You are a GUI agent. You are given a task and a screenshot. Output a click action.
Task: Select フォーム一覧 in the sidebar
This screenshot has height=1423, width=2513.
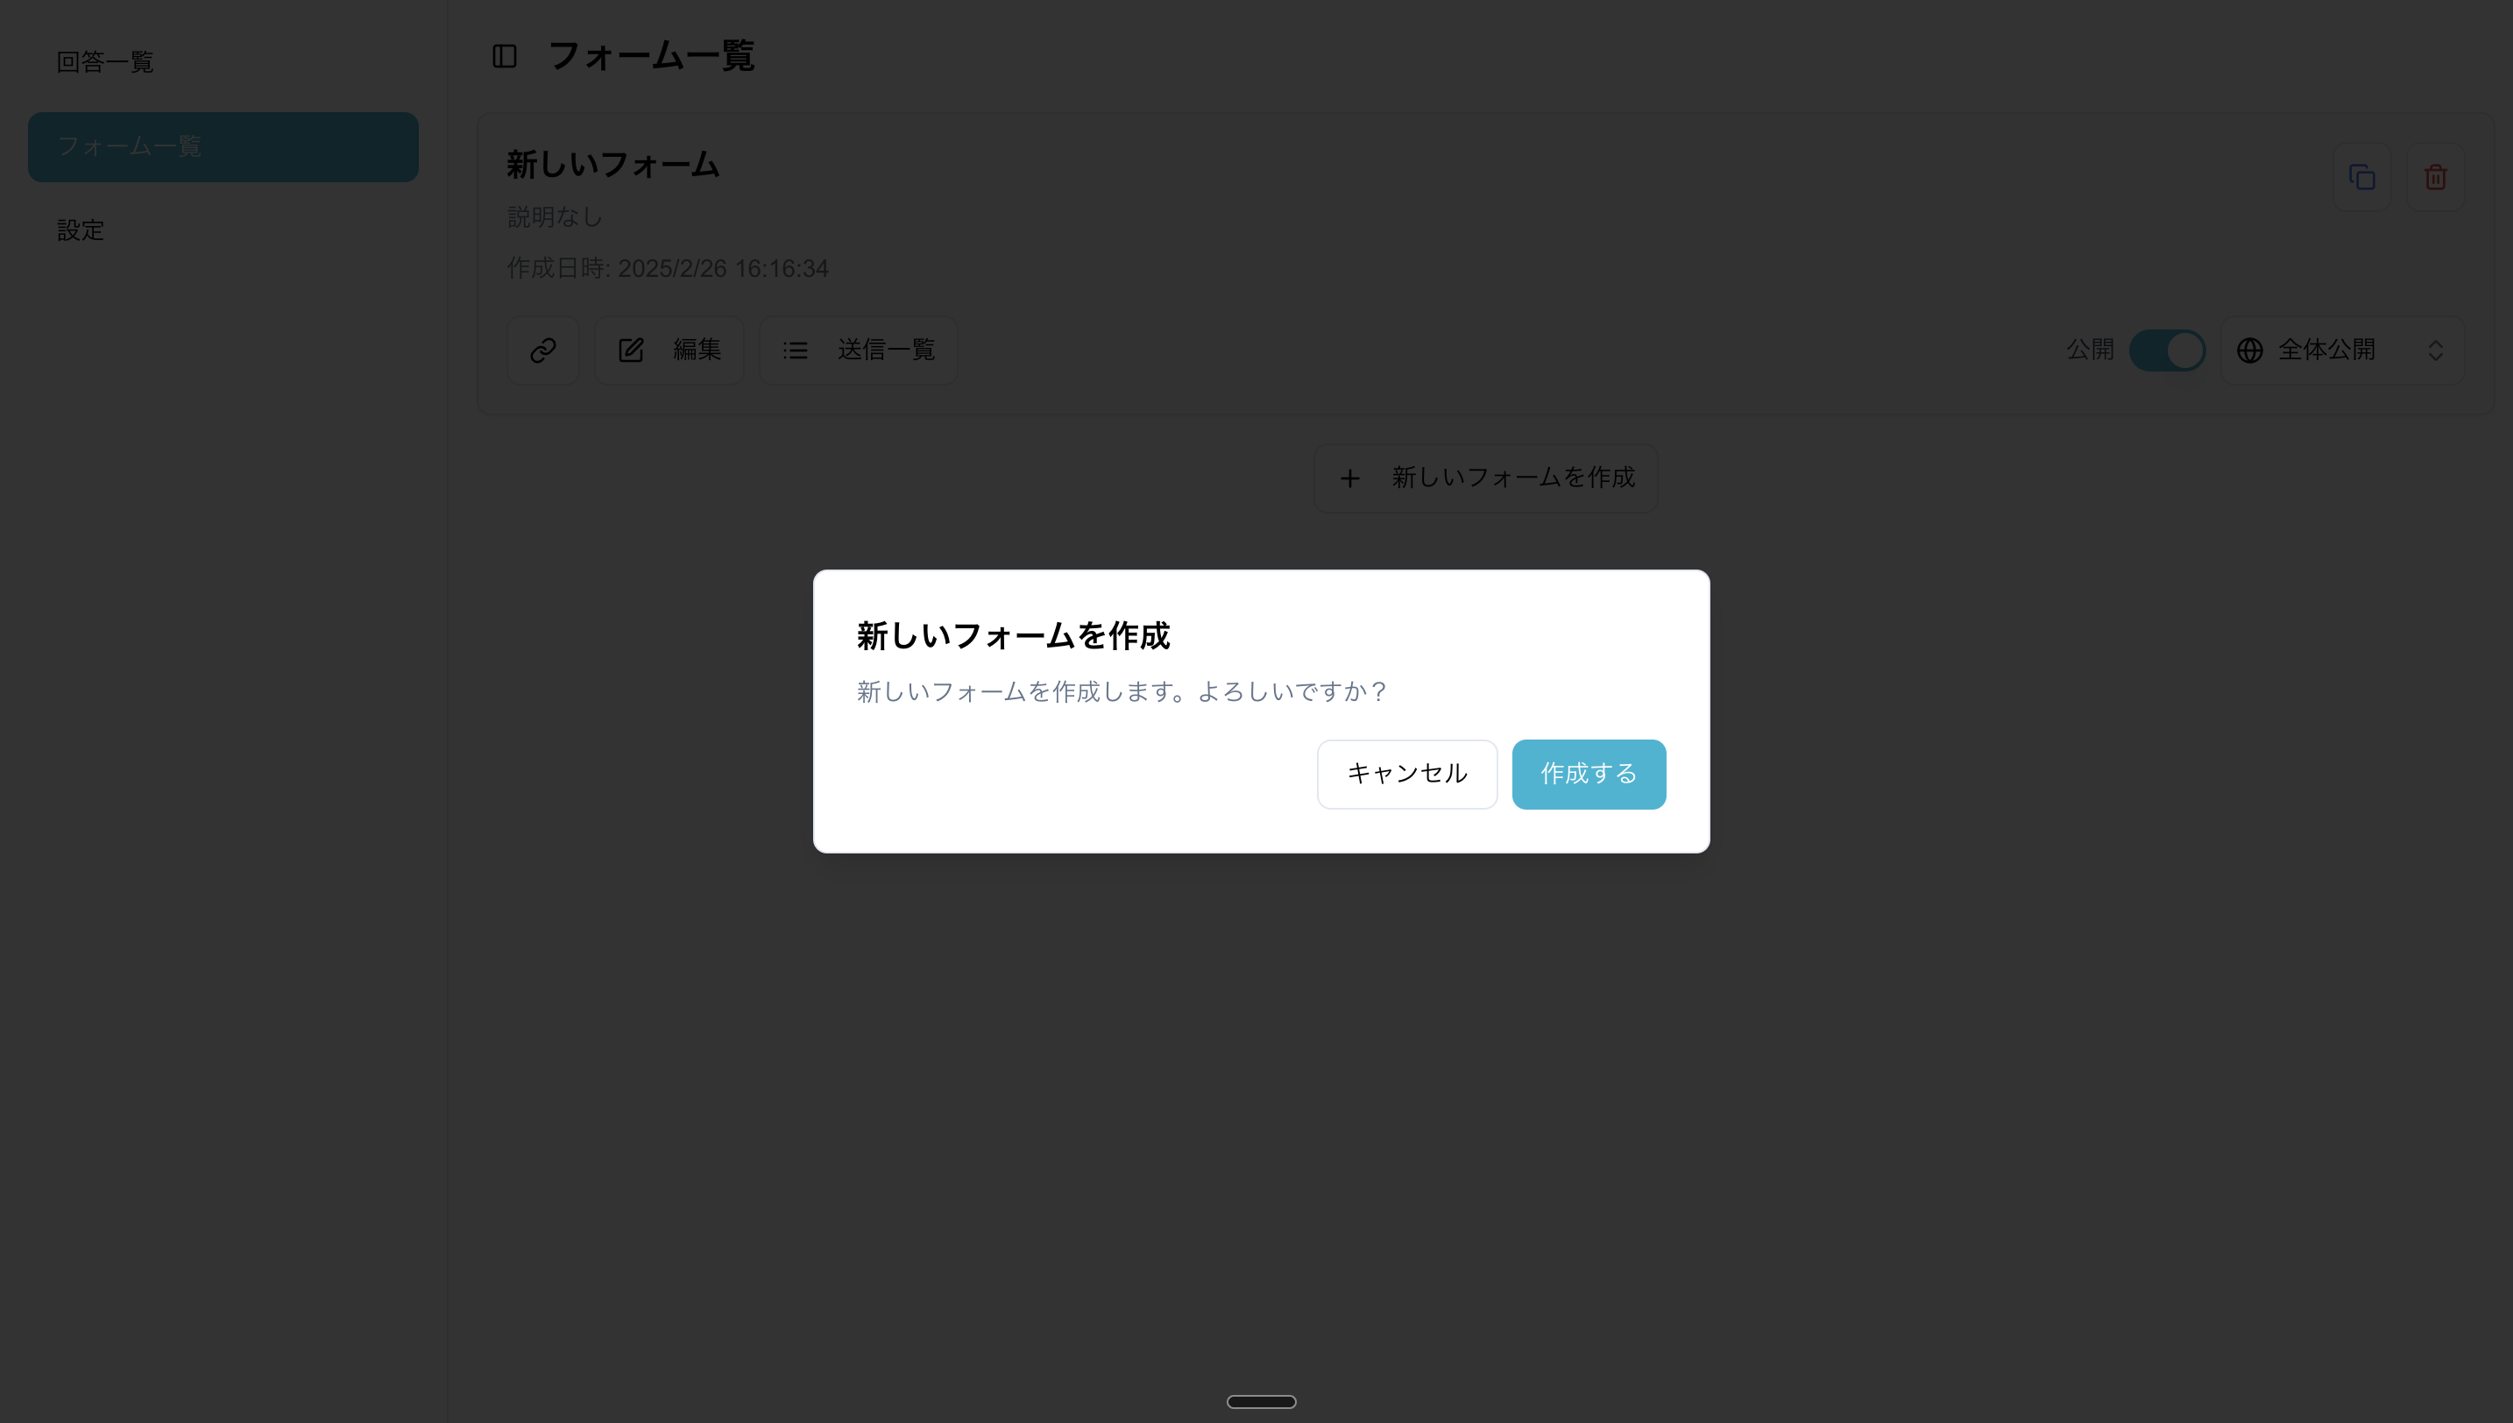point(223,146)
